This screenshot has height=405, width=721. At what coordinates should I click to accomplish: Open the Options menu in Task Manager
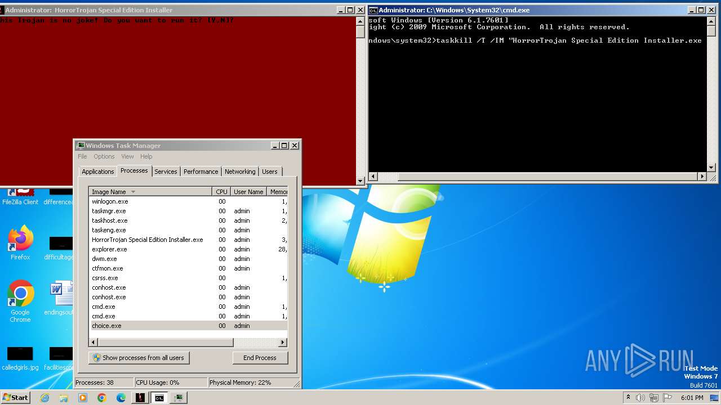tap(104, 156)
